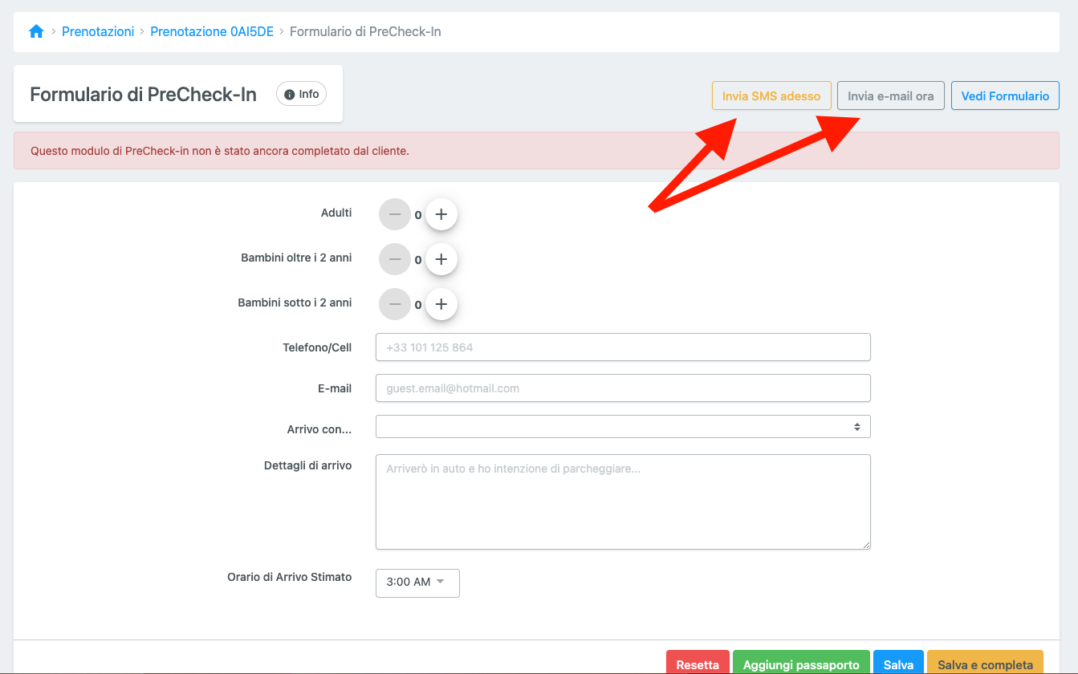The width and height of the screenshot is (1078, 674).
Task: Click the Dettagli di arrivo text area
Action: [x=622, y=502]
